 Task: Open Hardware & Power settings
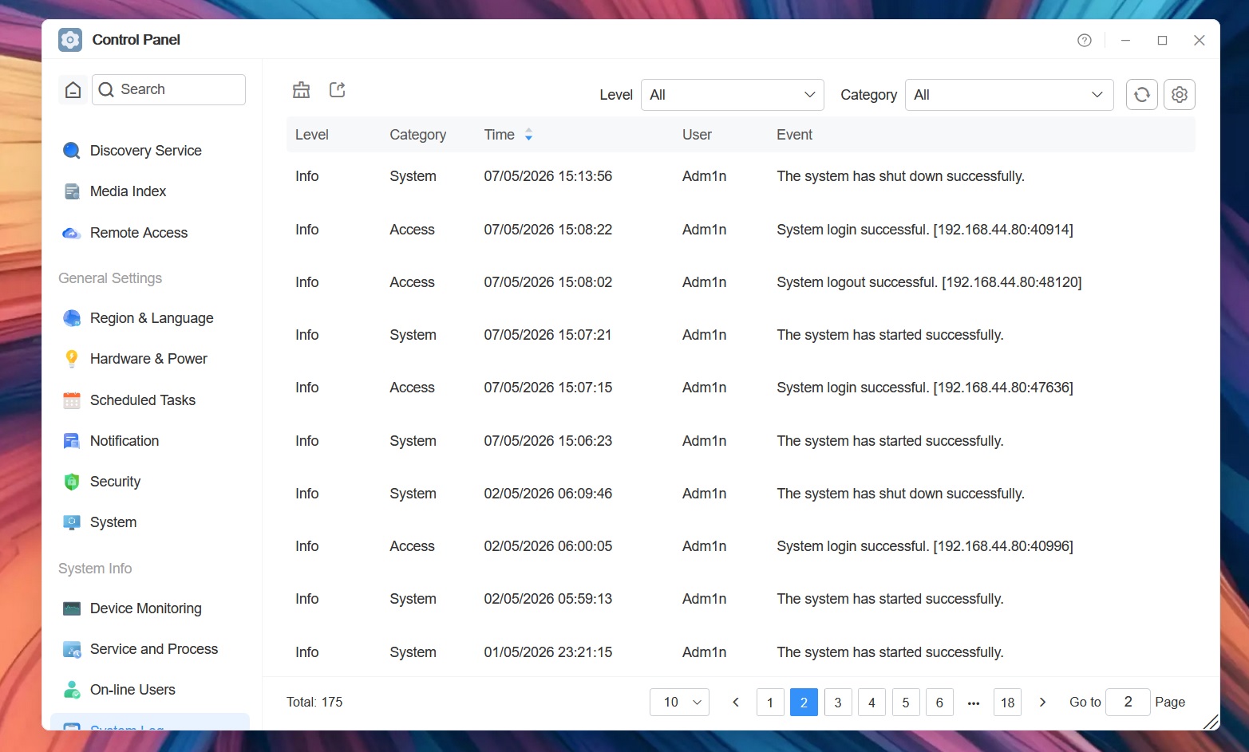pyautogui.click(x=148, y=359)
